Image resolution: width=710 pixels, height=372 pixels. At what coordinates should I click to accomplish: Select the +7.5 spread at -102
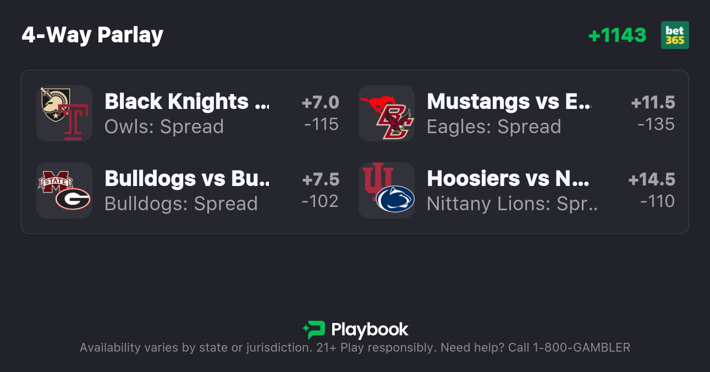point(321,190)
